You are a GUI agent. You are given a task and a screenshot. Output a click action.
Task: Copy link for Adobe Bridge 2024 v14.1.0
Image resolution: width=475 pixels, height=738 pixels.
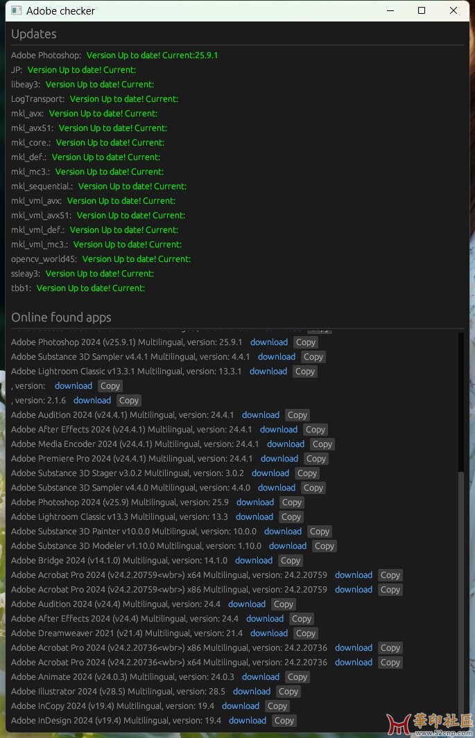tap(291, 561)
